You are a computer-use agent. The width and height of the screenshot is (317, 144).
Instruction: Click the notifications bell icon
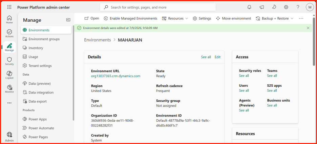point(249,7)
